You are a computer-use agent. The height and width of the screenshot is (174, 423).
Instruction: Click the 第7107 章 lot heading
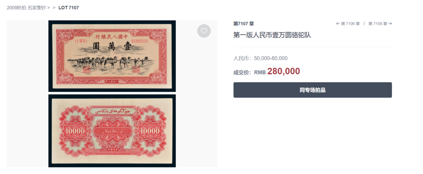(244, 24)
